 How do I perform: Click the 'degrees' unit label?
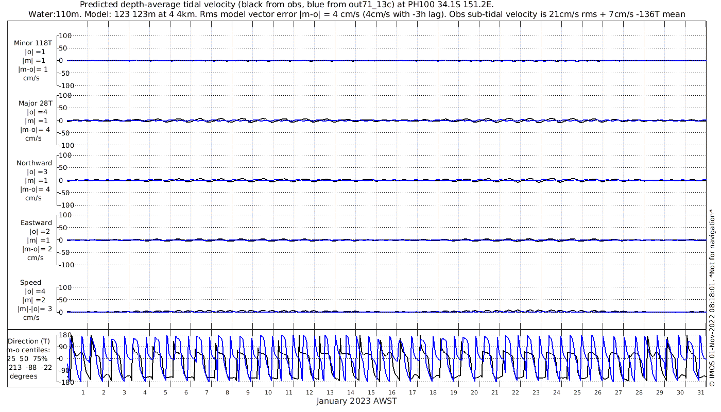23,376
